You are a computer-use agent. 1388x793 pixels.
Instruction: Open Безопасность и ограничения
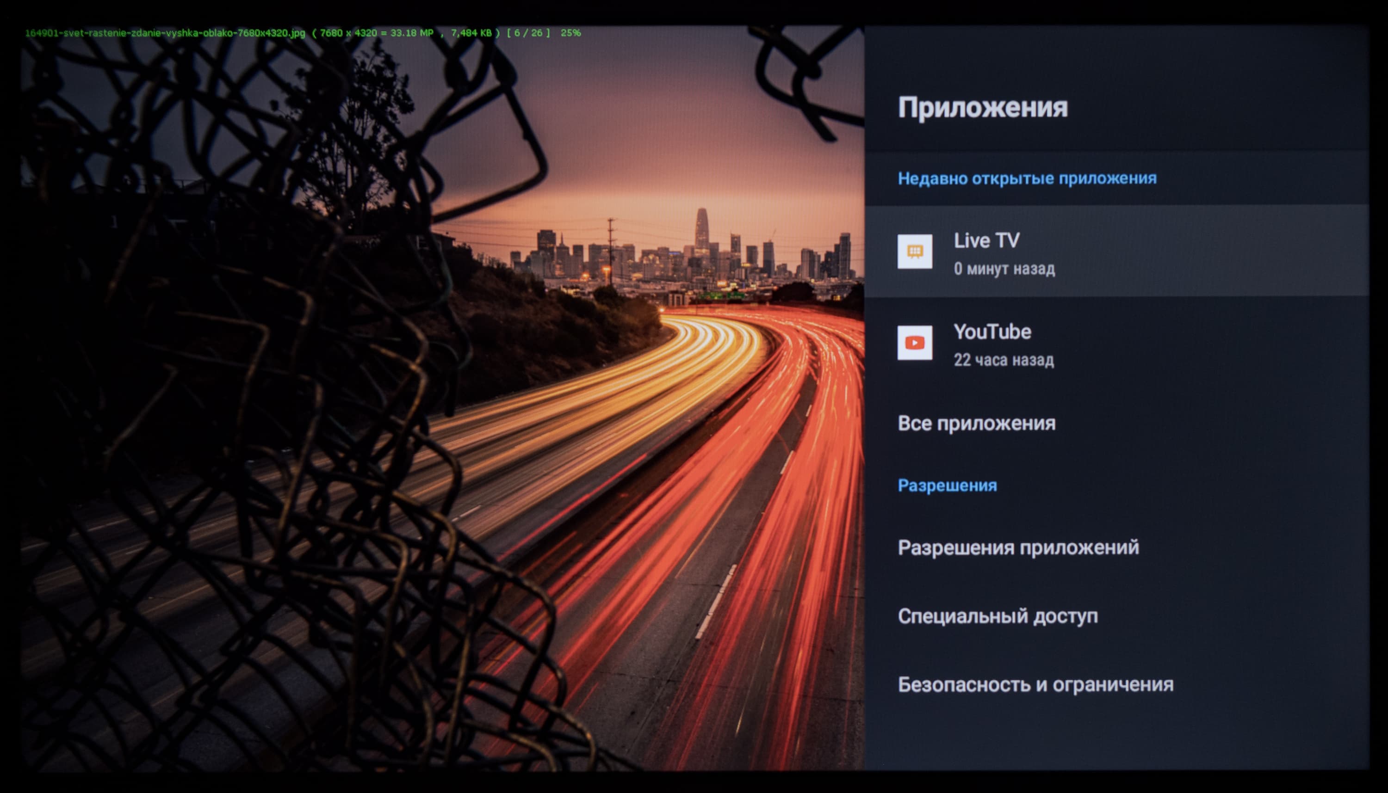pyautogui.click(x=1035, y=685)
